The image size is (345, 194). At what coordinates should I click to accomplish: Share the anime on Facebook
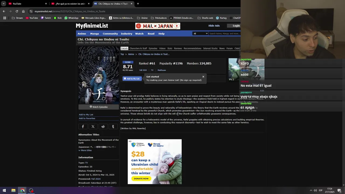(83, 126)
